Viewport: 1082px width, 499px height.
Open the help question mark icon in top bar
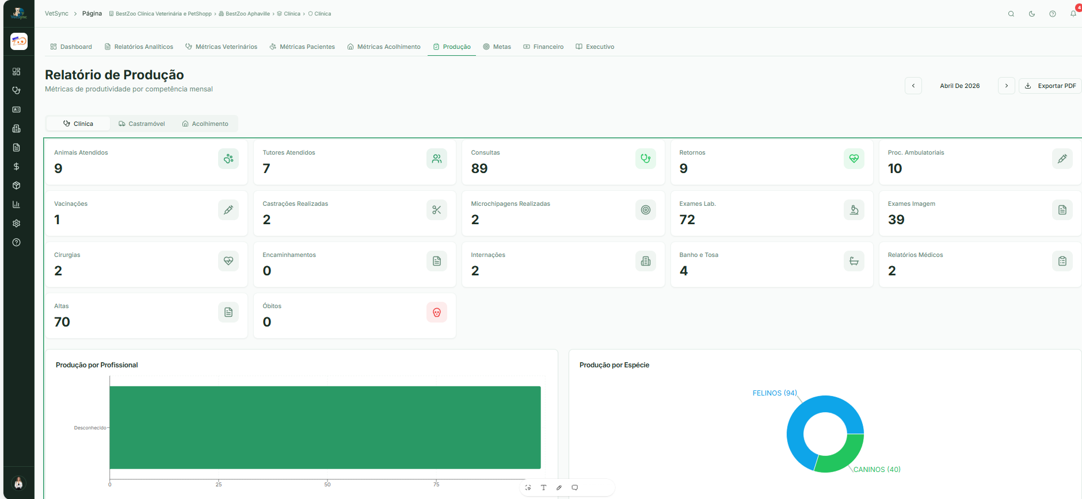pos(1052,14)
